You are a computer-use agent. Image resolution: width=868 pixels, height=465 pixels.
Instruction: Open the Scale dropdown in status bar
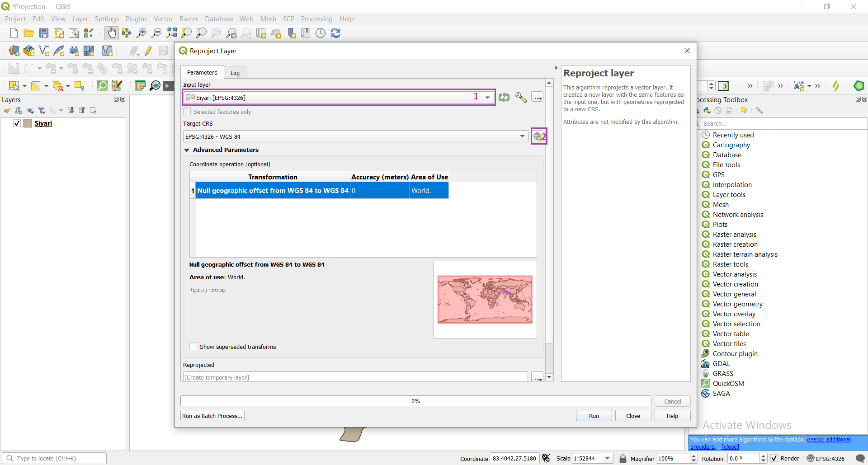[x=608, y=458]
